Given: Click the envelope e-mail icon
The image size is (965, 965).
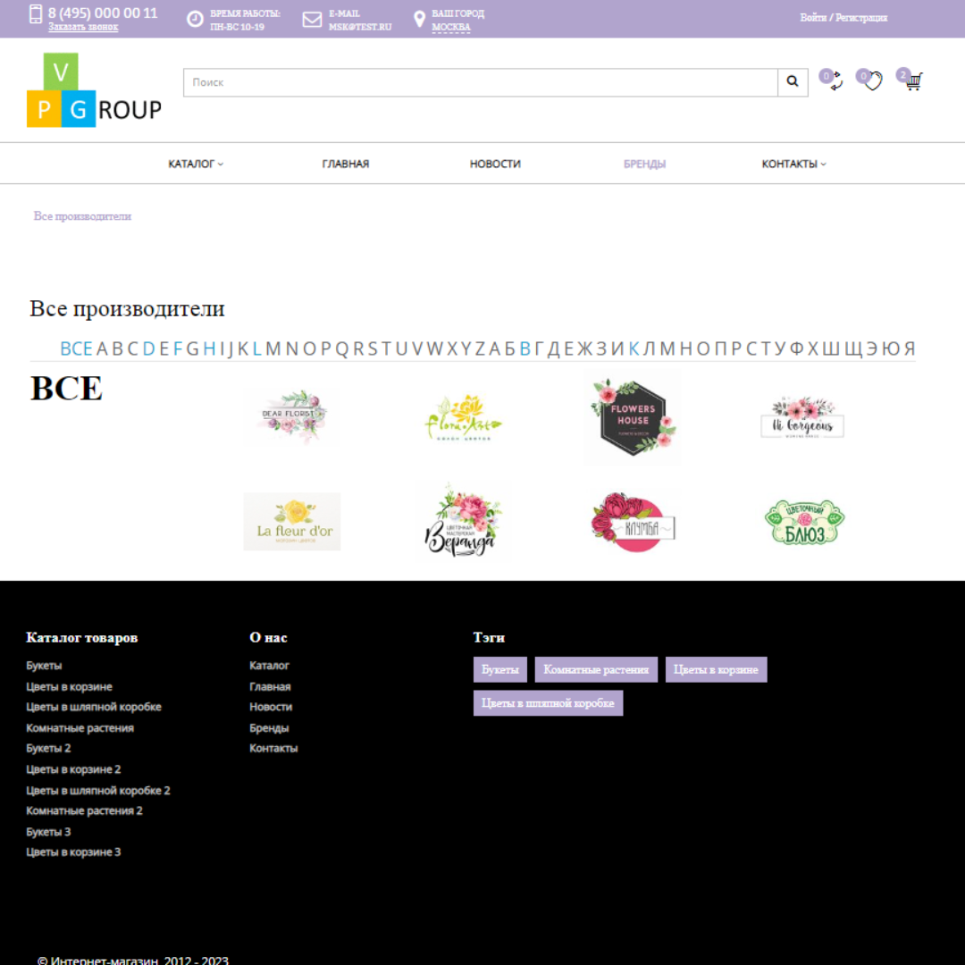Looking at the screenshot, I should (x=312, y=20).
